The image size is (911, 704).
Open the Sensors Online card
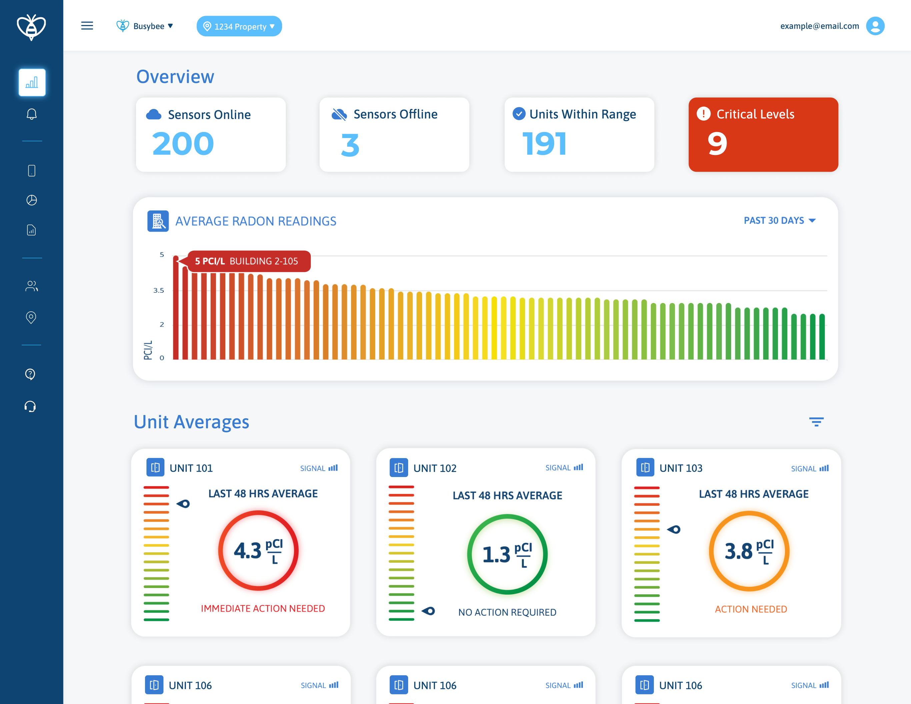211,134
